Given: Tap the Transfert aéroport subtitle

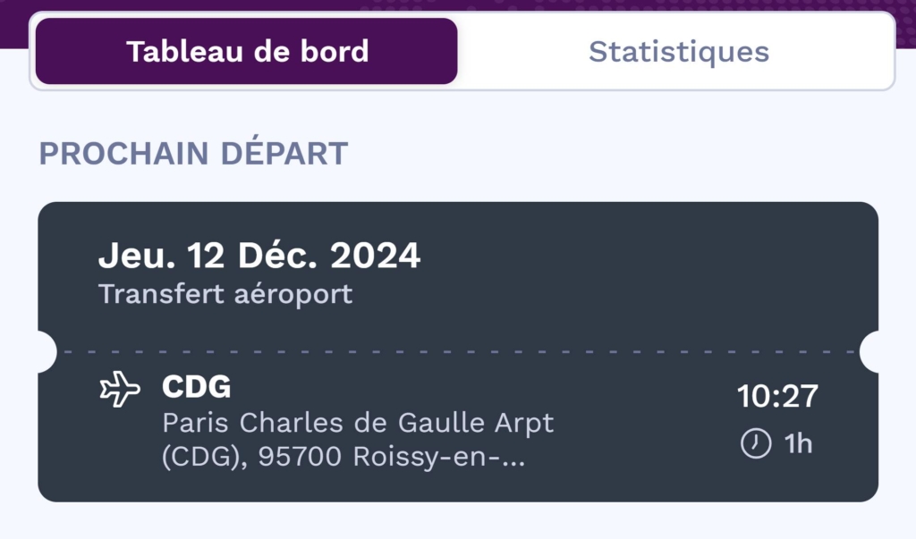Looking at the screenshot, I should click(225, 294).
